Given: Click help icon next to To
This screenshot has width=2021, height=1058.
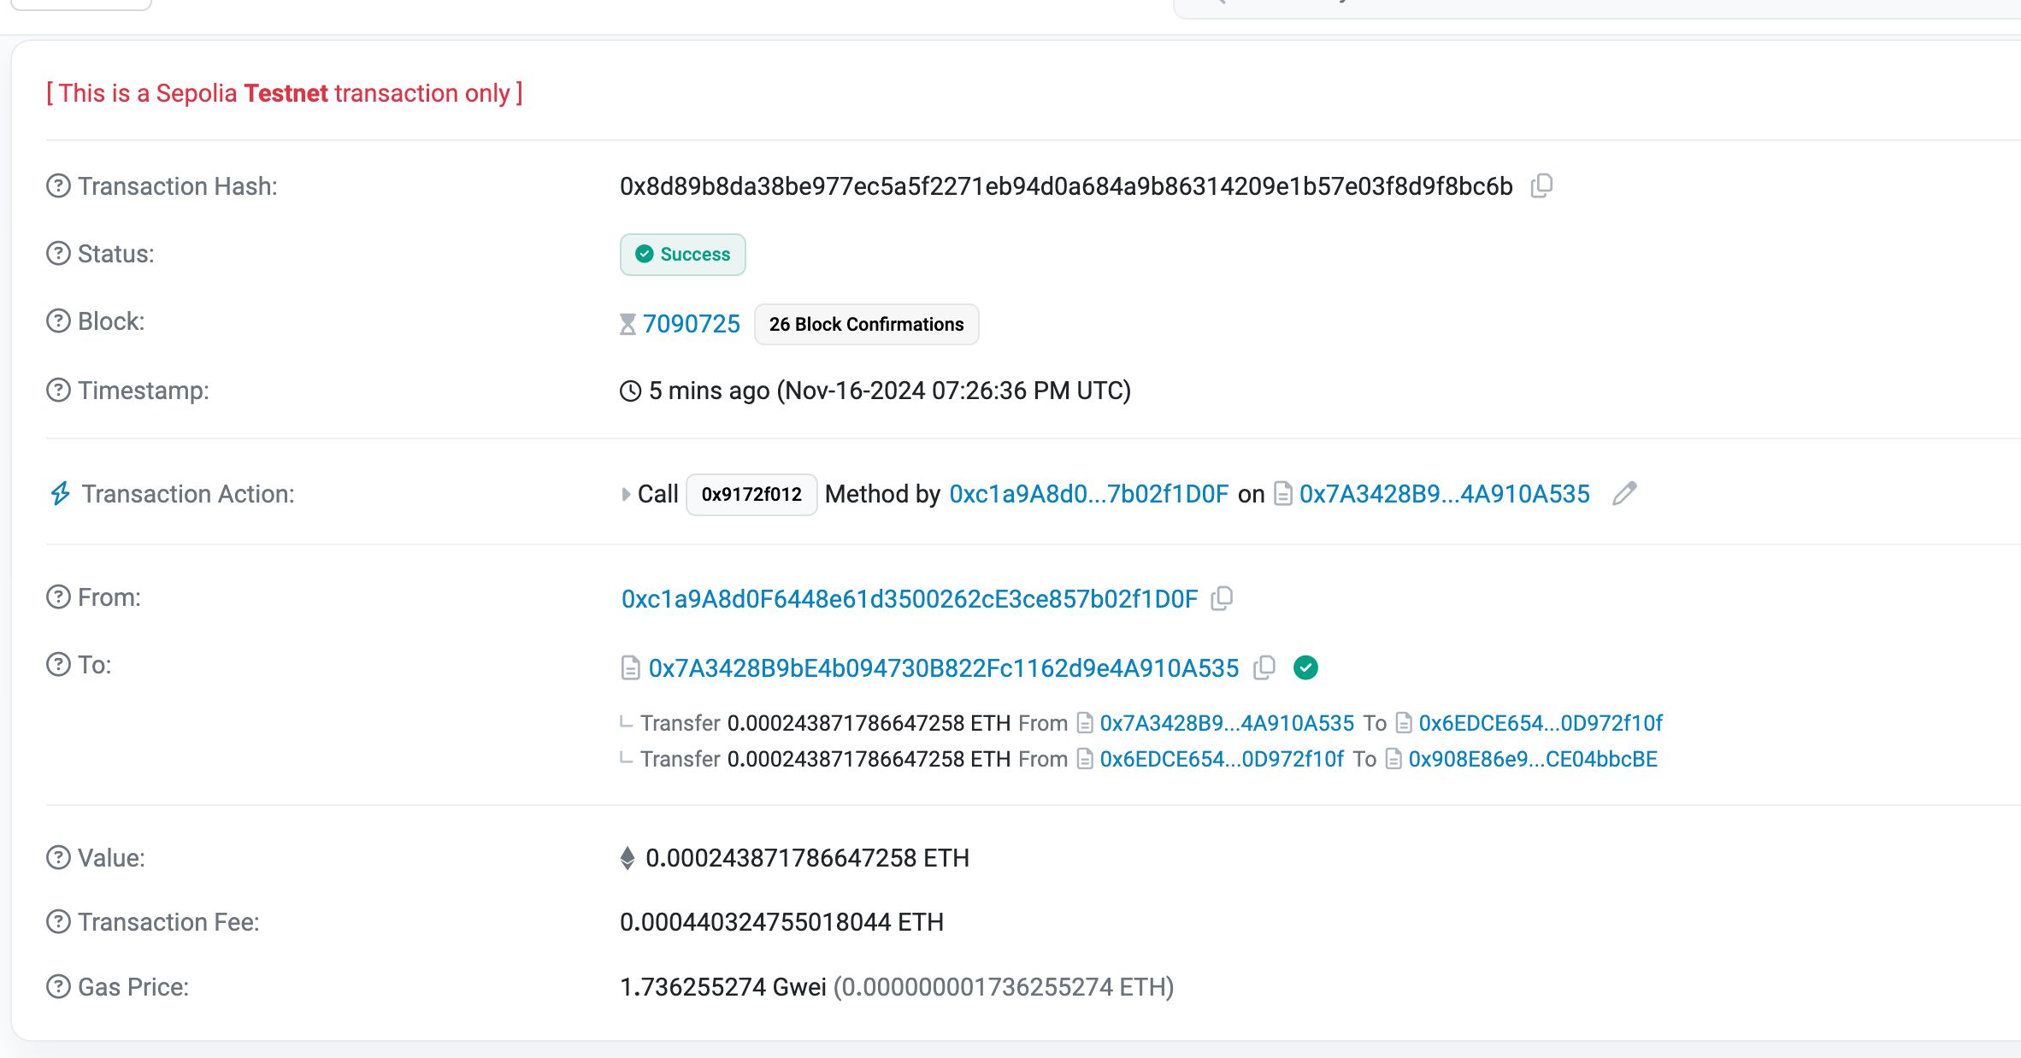Looking at the screenshot, I should pyautogui.click(x=58, y=664).
